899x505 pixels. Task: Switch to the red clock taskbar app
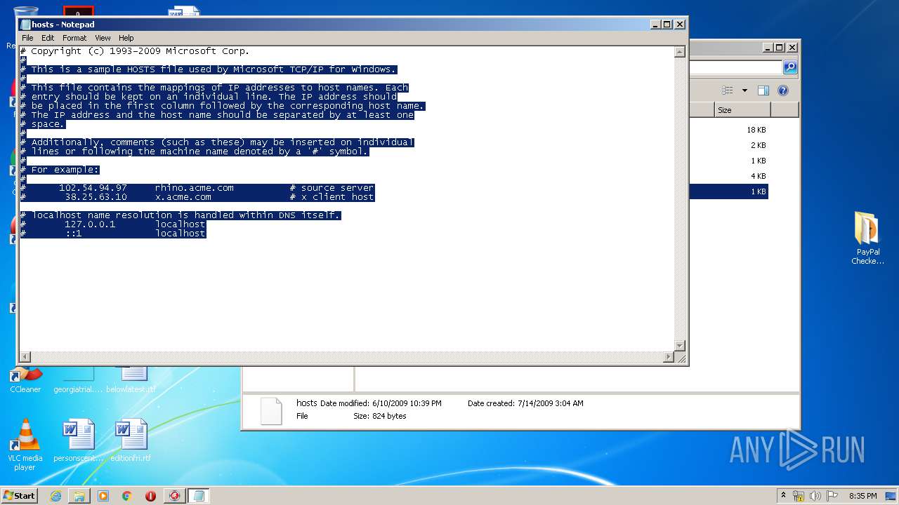tap(174, 496)
